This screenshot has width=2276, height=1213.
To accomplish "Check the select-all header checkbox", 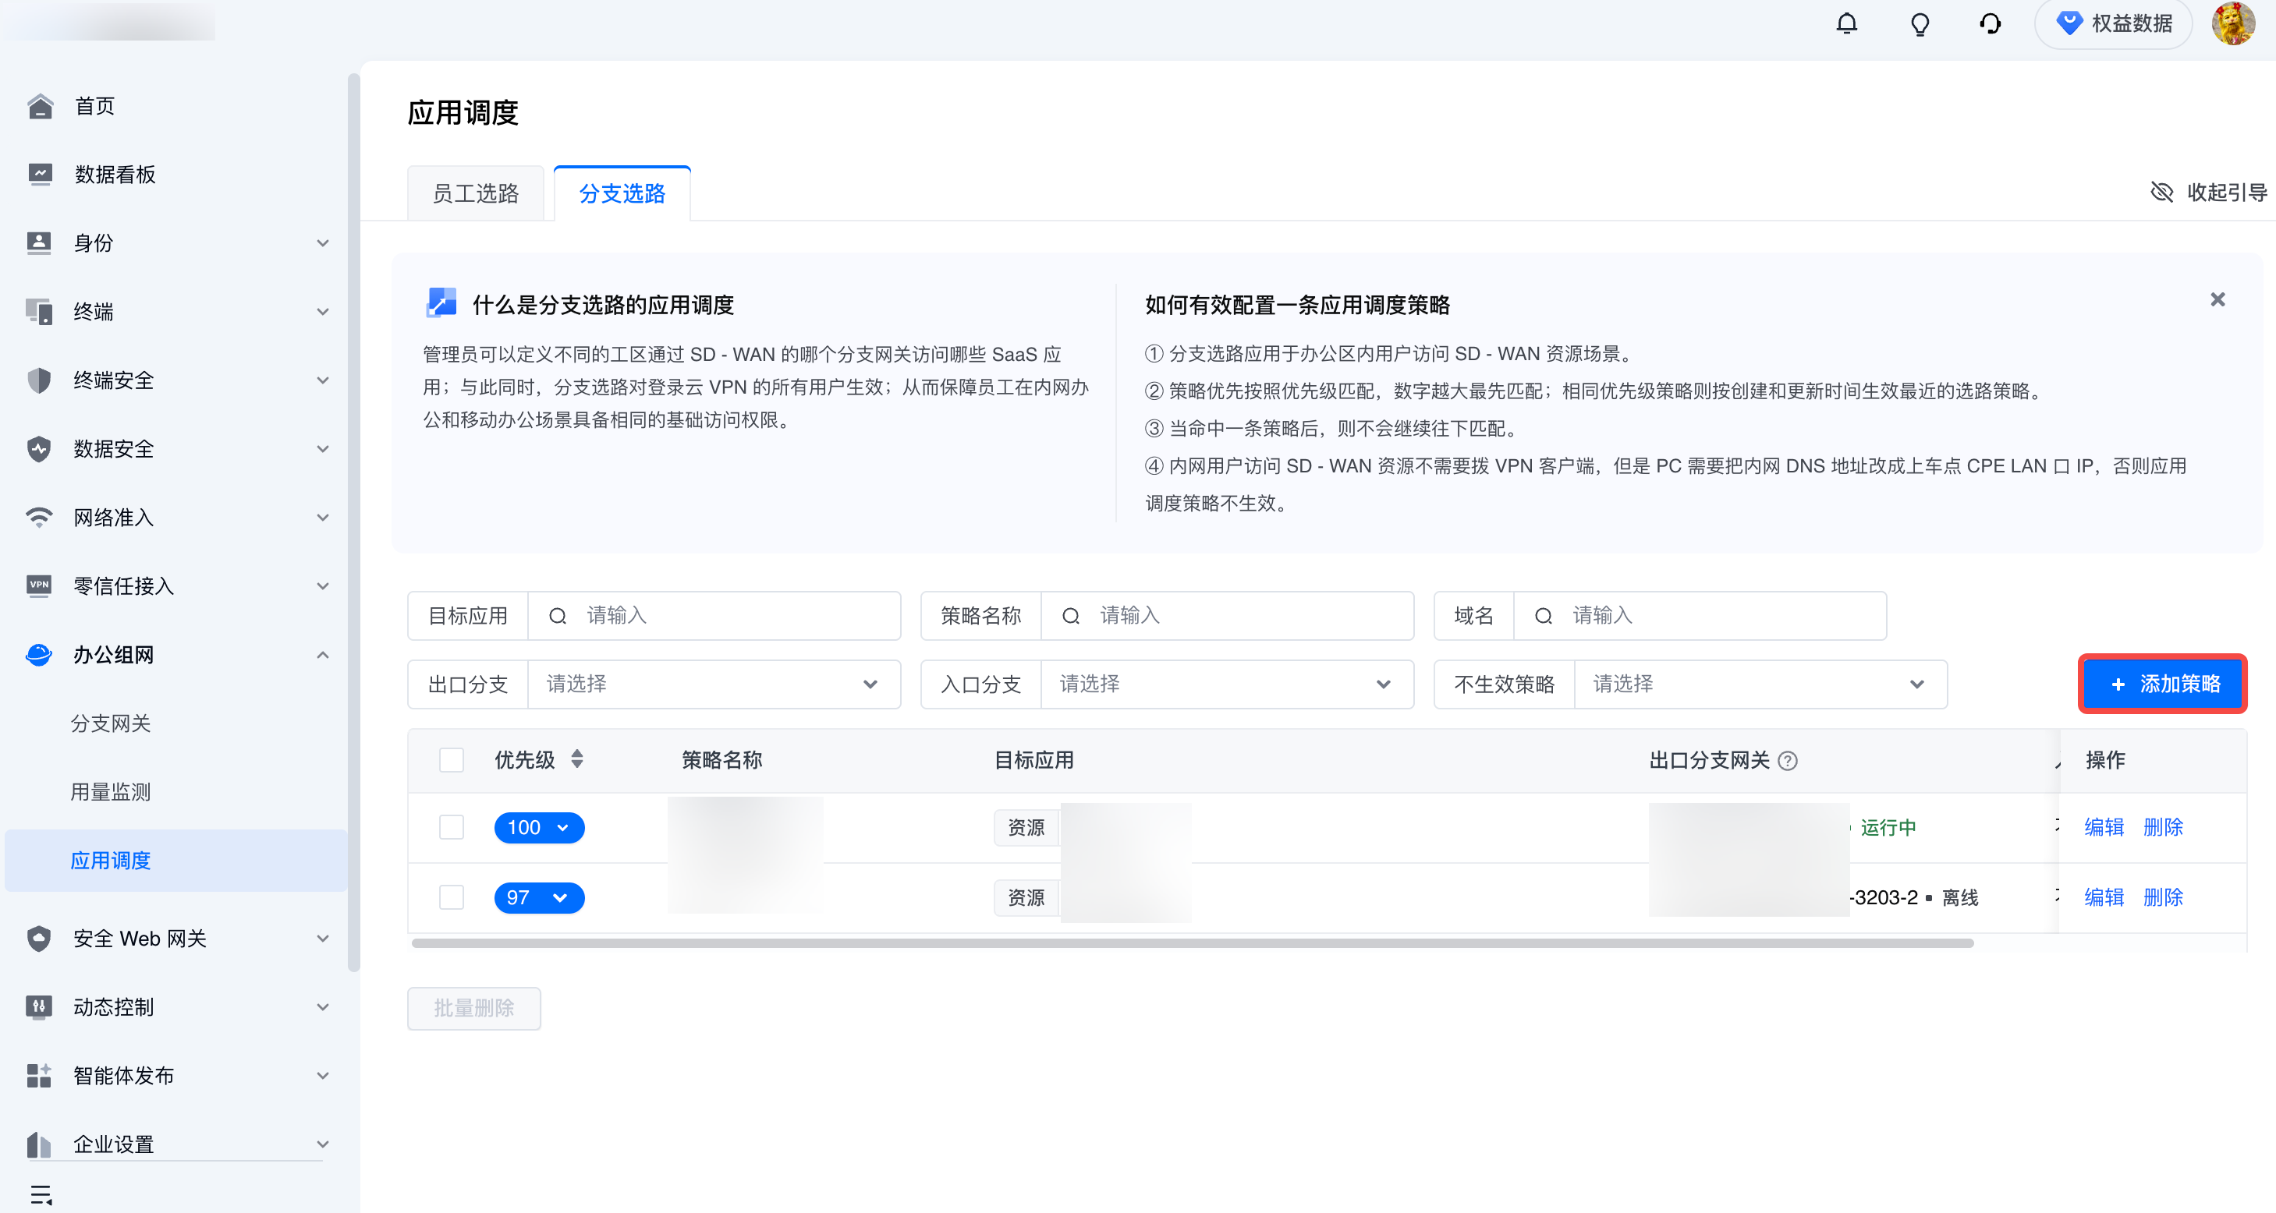I will (x=452, y=760).
